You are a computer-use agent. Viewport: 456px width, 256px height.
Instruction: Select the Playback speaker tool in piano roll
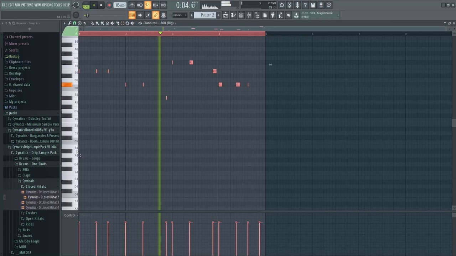(x=133, y=23)
